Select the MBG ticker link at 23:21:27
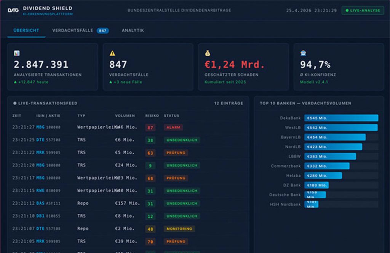390x253 pixels. (x=40, y=127)
